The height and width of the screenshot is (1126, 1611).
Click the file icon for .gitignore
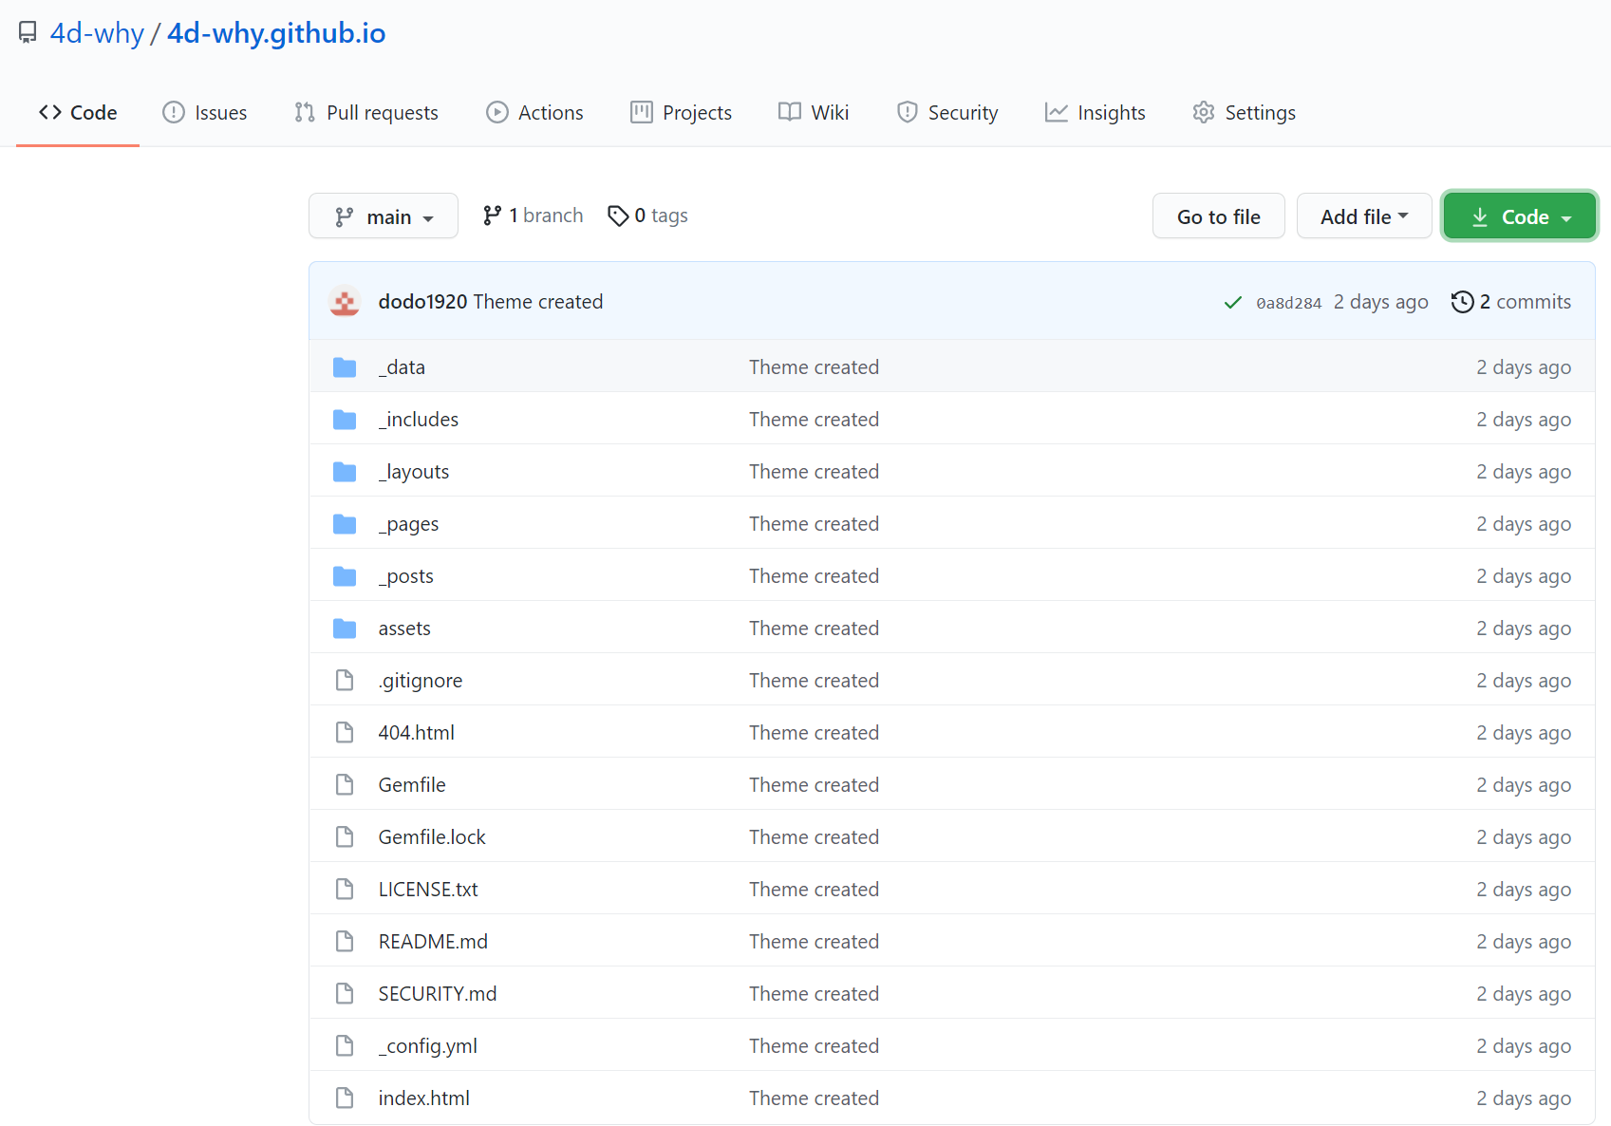[x=345, y=681]
